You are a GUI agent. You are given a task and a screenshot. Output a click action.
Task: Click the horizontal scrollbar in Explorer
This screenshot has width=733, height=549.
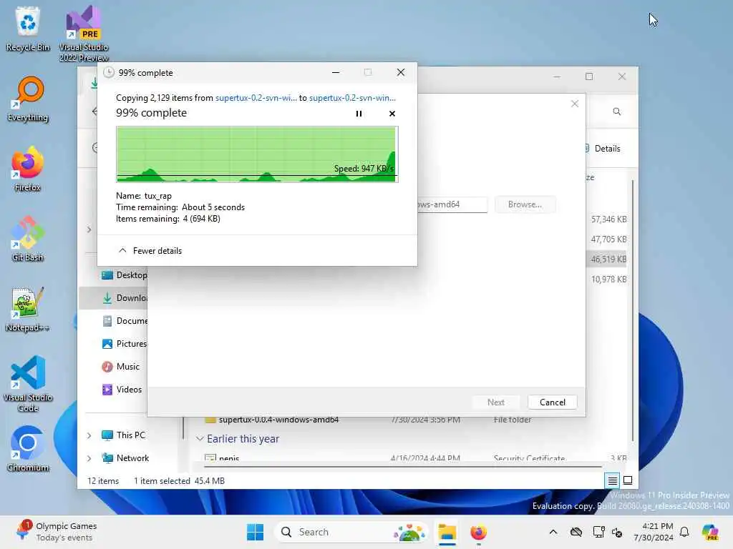(x=402, y=466)
